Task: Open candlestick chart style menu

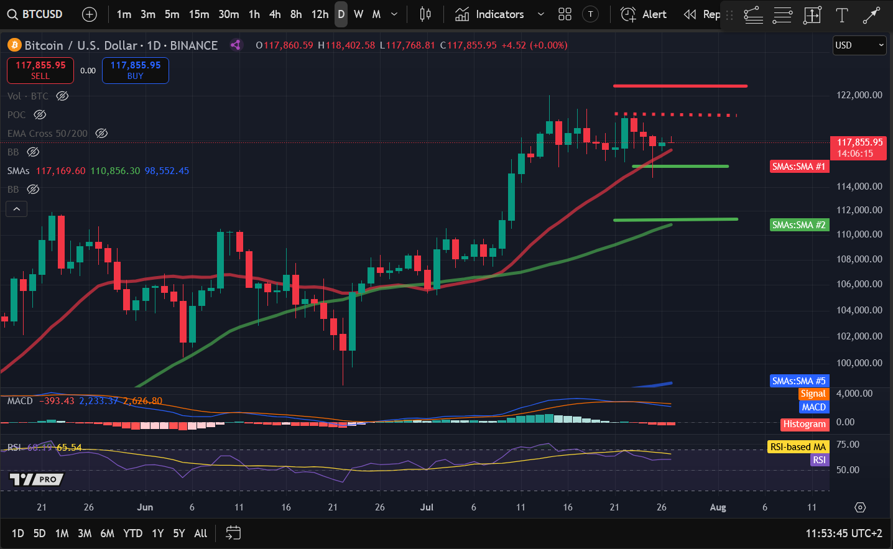Action: (x=425, y=14)
